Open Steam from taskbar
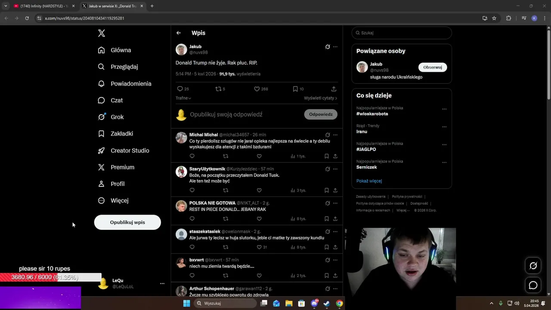Image resolution: width=551 pixels, height=310 pixels. (327, 303)
